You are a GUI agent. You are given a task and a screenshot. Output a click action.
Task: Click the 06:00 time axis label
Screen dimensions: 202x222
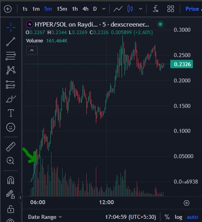tap(38, 202)
